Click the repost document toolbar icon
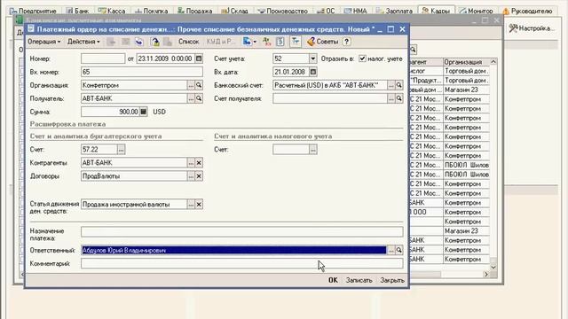This screenshot has width=568, height=319. 155,42
